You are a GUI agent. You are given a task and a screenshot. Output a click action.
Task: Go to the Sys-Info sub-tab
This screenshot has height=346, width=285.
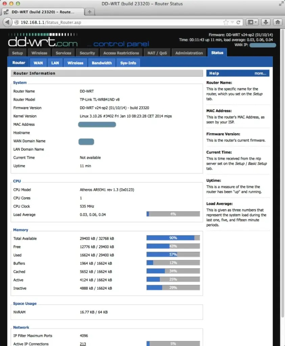pyautogui.click(x=128, y=63)
